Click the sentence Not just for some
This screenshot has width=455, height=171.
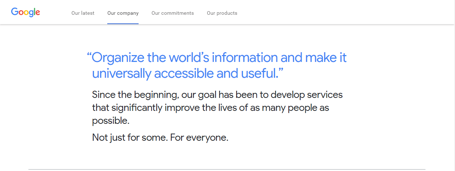click(x=130, y=138)
